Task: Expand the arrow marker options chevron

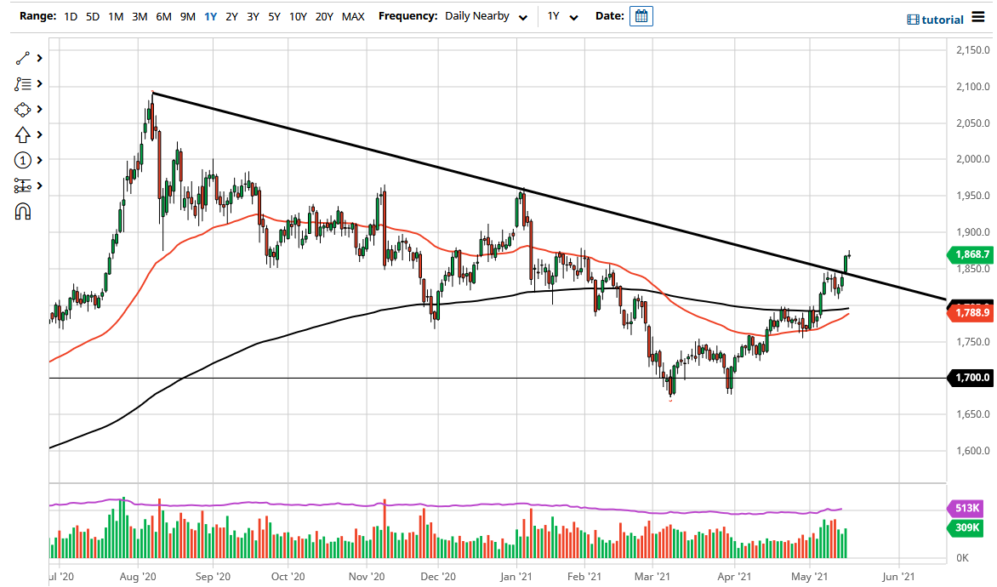Action: 39,134
